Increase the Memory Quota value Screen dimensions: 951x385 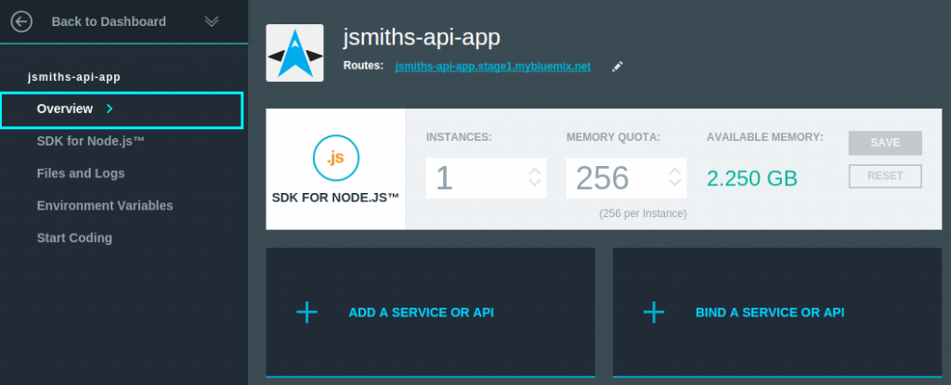click(x=674, y=172)
